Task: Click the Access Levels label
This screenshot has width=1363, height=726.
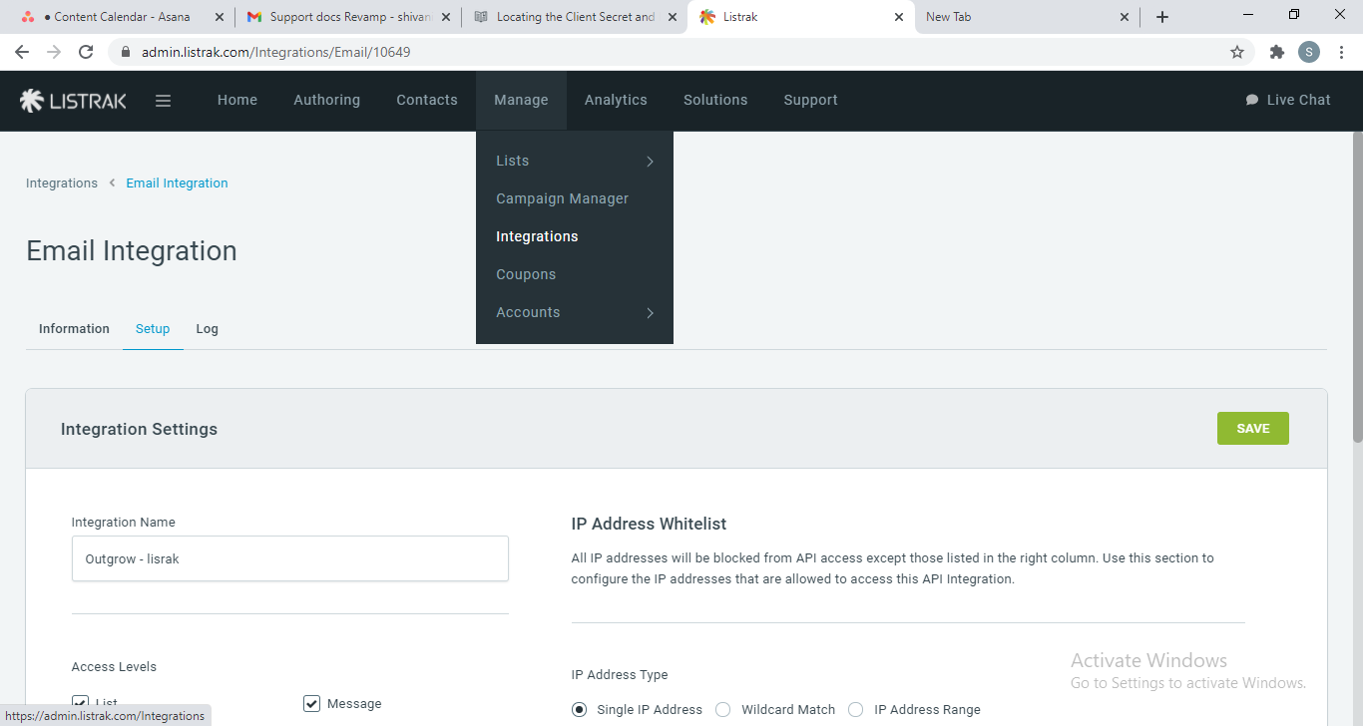Action: coord(114,667)
